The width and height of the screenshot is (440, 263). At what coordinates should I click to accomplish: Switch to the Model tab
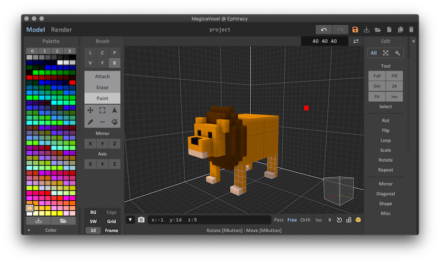(35, 30)
